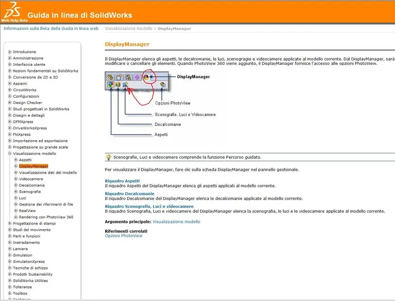Open the DriveWorksXpress topic
Image resolution: width=395 pixels, height=301 pixels.
30,128
